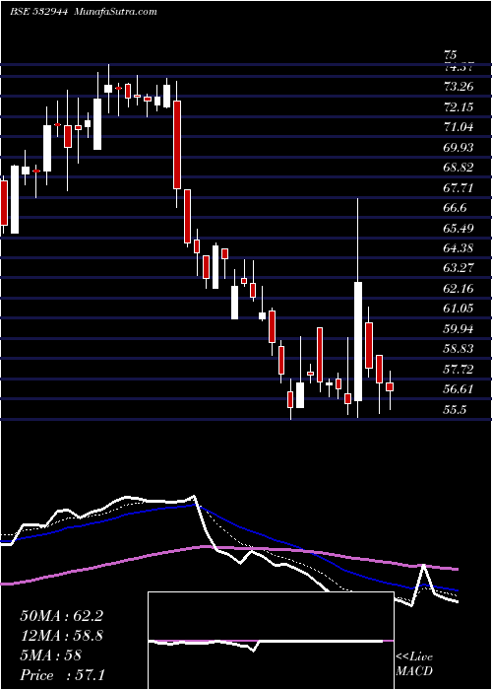Click the 63.27 price axis label
The width and height of the screenshot is (492, 690).
point(459,268)
